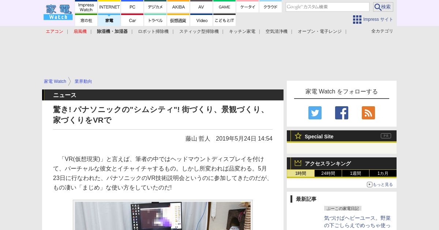Viewport: 439px width, 230px height.
Task: Open the 空気清浄機 category link
Action: (x=277, y=31)
